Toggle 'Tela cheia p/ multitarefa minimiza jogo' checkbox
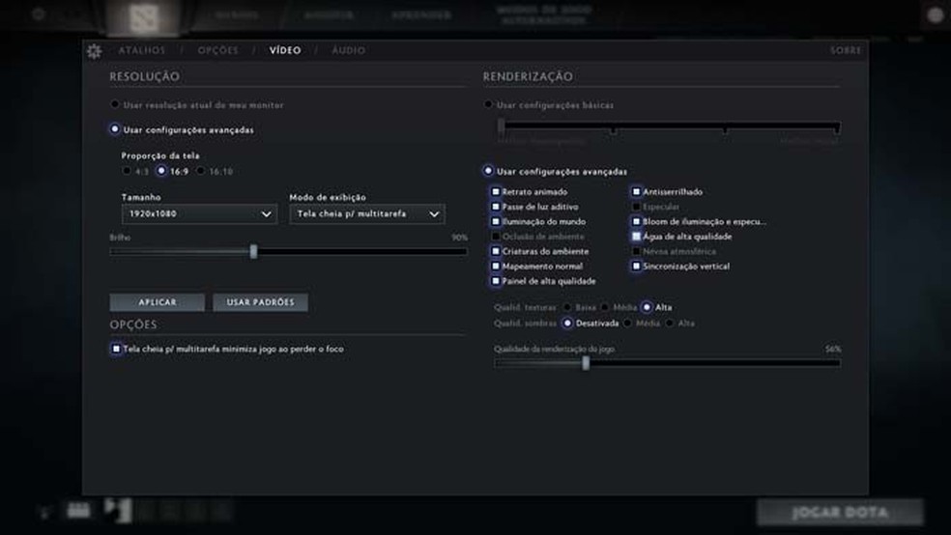 click(116, 349)
